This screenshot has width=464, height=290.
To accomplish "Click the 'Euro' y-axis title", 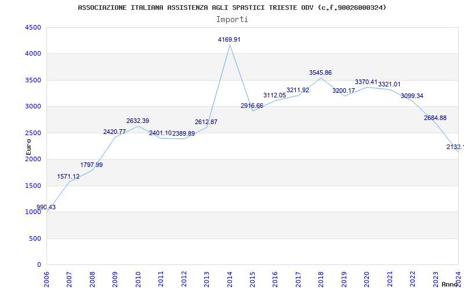I will click(x=28, y=147).
